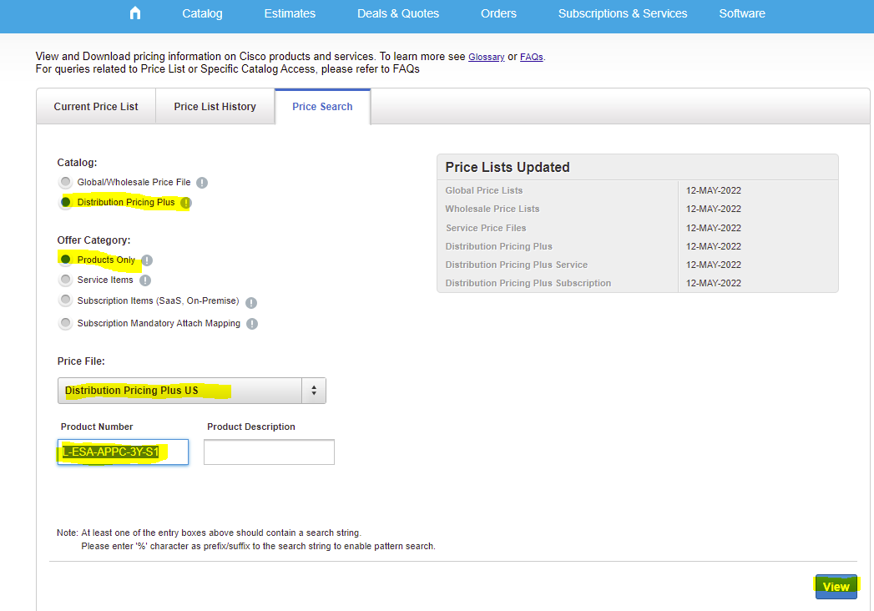The width and height of the screenshot is (874, 611).
Task: Open the Estimates menu
Action: pos(290,13)
